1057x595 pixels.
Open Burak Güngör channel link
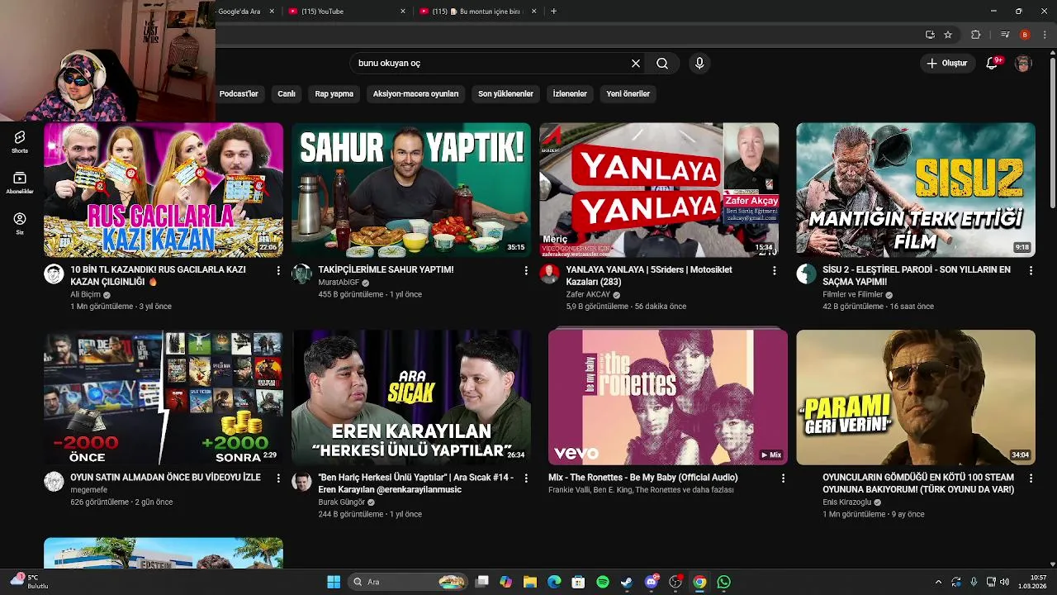(x=341, y=502)
